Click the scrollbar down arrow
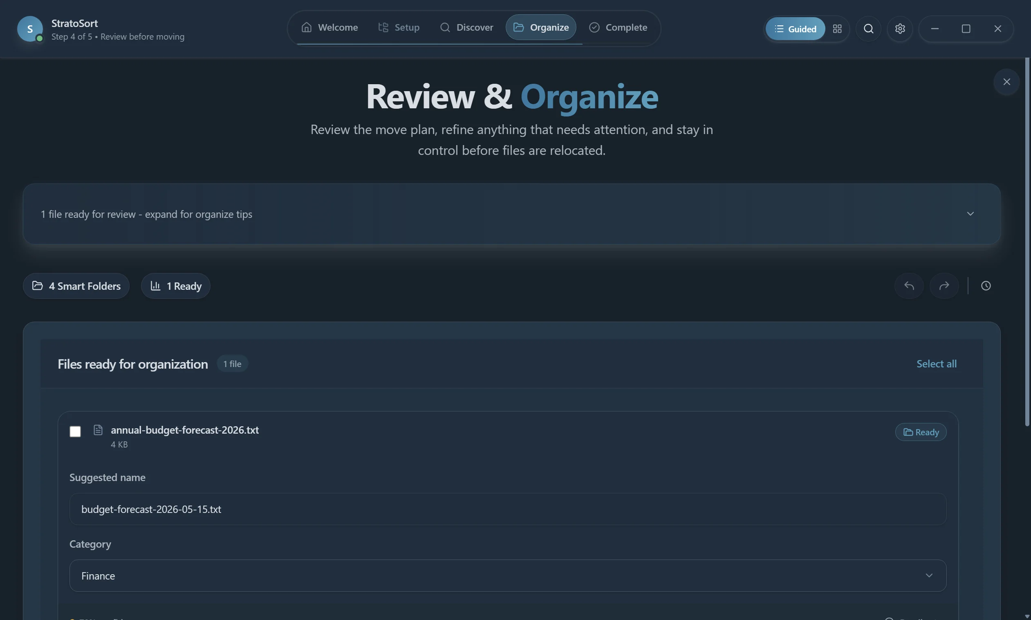The image size is (1031, 620). [x=1027, y=616]
